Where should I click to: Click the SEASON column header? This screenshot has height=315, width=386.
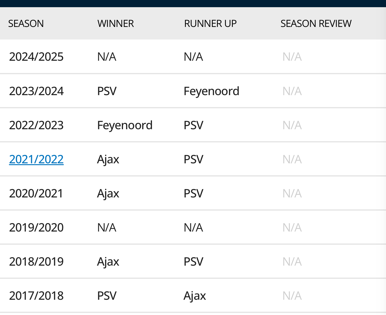tap(26, 24)
